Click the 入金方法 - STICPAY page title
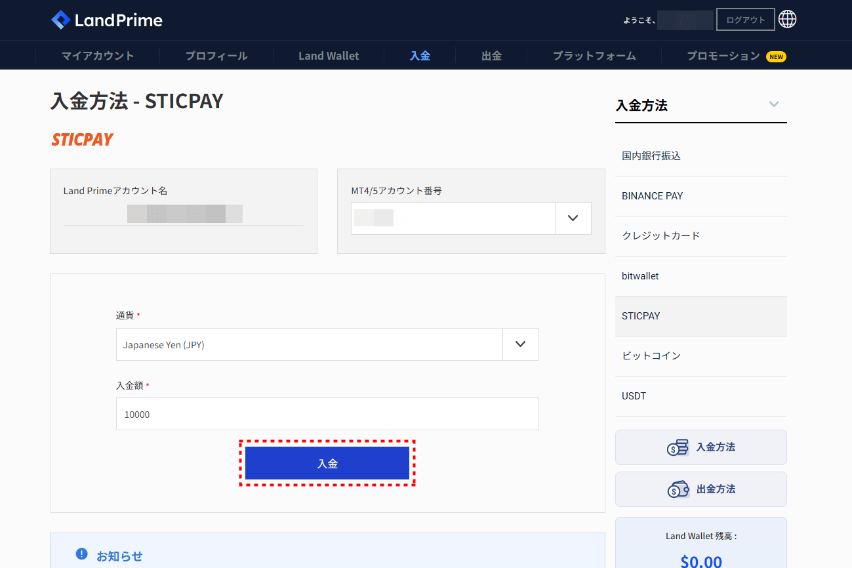The width and height of the screenshot is (852, 568). (x=137, y=101)
